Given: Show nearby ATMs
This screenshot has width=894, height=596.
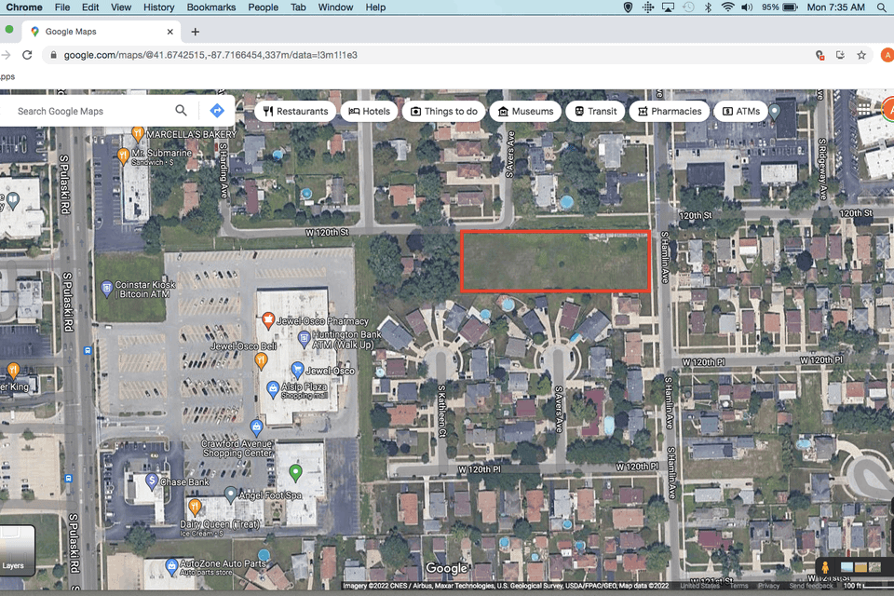Looking at the screenshot, I should (x=741, y=111).
